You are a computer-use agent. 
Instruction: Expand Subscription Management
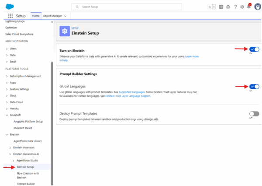click(x=7, y=76)
